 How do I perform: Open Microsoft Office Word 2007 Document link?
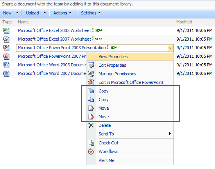coord(52,73)
